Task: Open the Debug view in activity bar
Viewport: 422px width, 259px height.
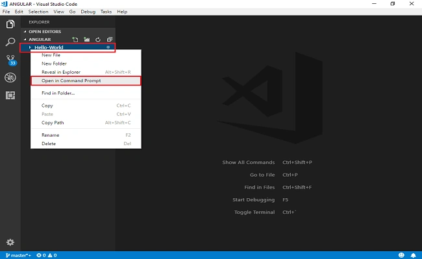Action: click(10, 78)
